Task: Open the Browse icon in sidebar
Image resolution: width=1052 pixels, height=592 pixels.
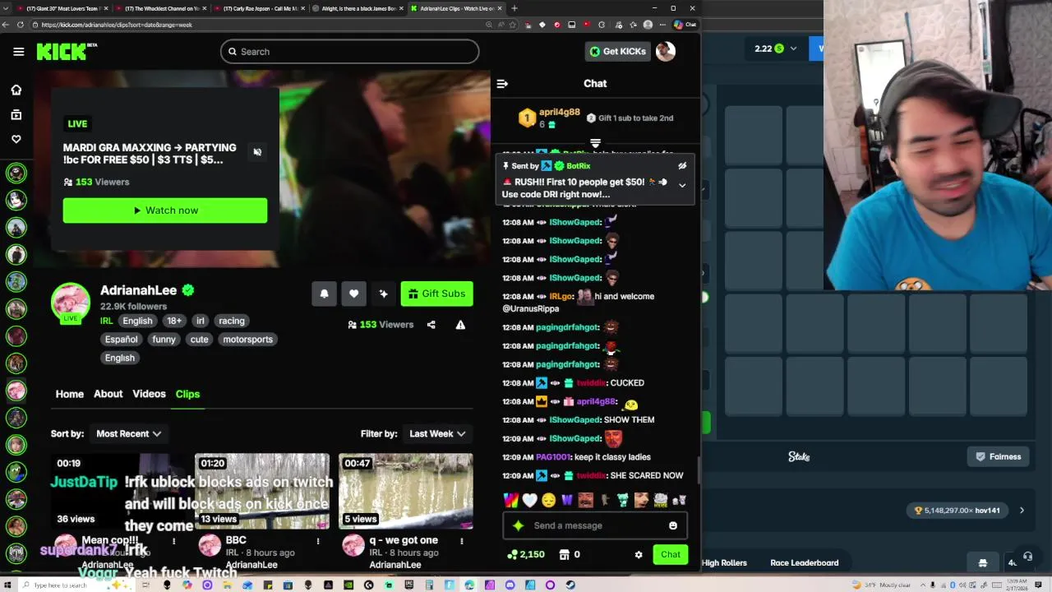Action: pyautogui.click(x=16, y=115)
